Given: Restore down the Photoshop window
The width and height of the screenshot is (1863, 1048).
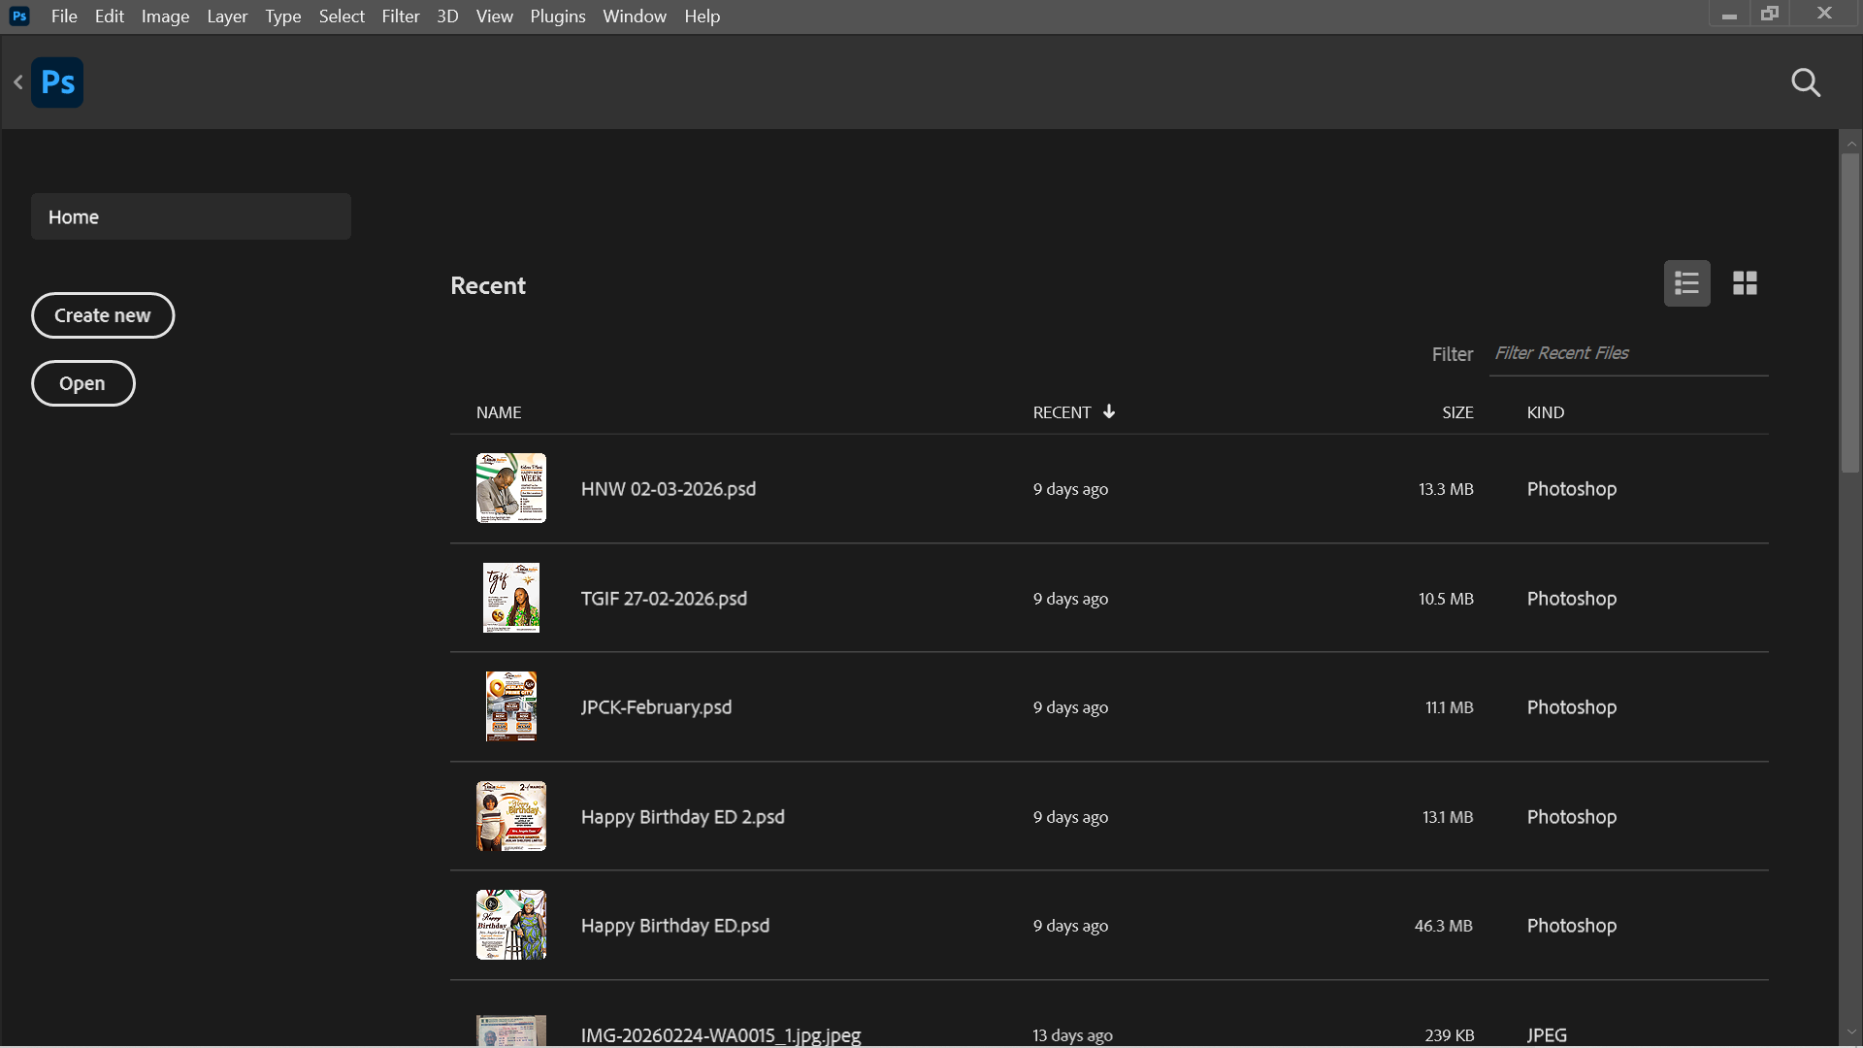Looking at the screenshot, I should point(1770,14).
